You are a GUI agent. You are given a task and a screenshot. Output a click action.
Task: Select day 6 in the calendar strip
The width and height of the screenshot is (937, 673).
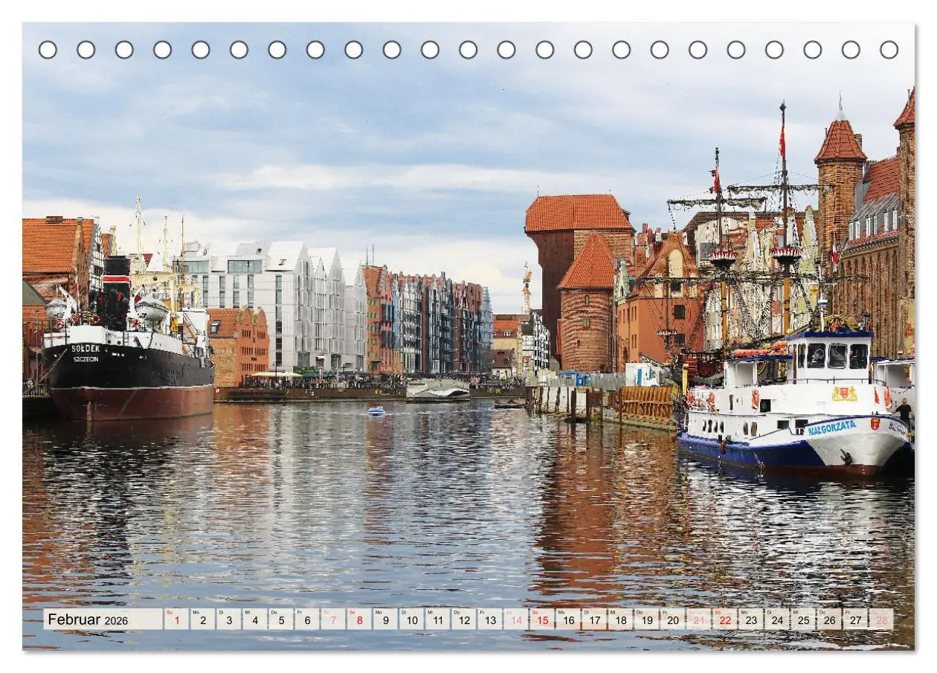[307, 619]
